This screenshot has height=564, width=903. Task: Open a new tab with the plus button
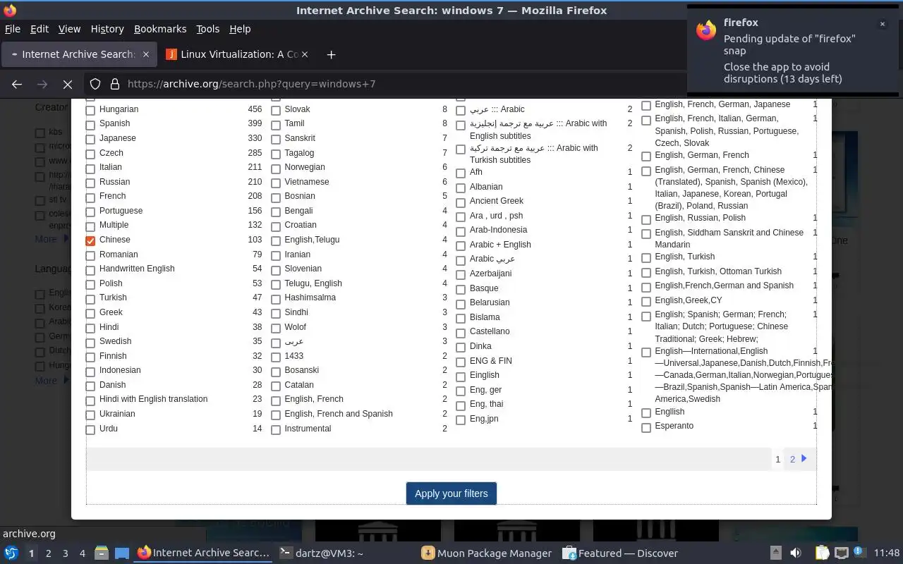tap(331, 54)
